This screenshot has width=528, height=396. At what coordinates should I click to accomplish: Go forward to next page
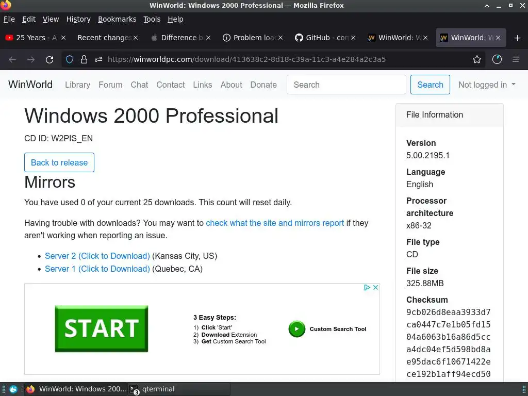(x=31, y=60)
